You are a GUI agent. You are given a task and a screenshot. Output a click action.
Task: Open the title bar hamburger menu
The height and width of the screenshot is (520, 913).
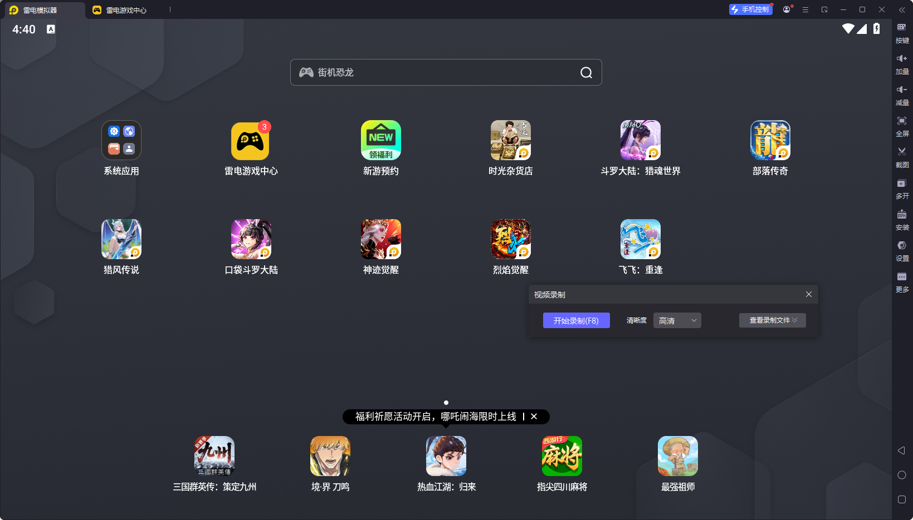[805, 9]
